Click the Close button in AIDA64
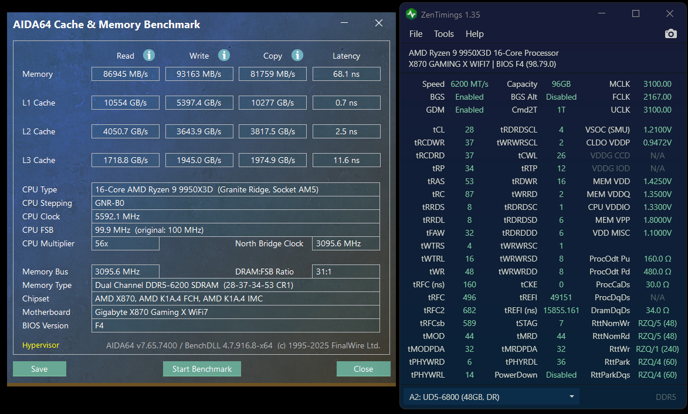Screen dimensions: 688x414 pos(363,369)
